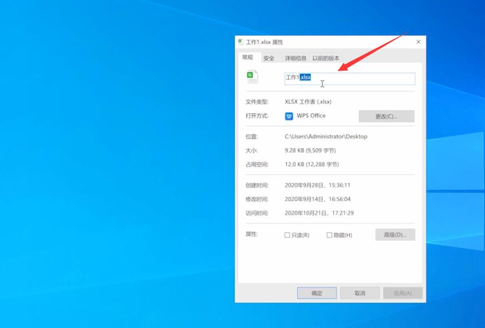
Task: Click the 工作1.xlsx 属性 window title
Action: click(264, 42)
